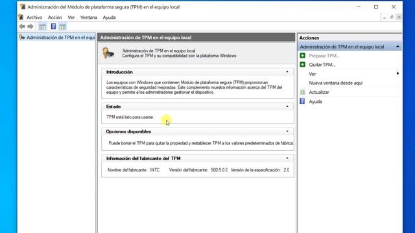Open the Ventana menu
This screenshot has height=233, width=415.
[x=89, y=17]
